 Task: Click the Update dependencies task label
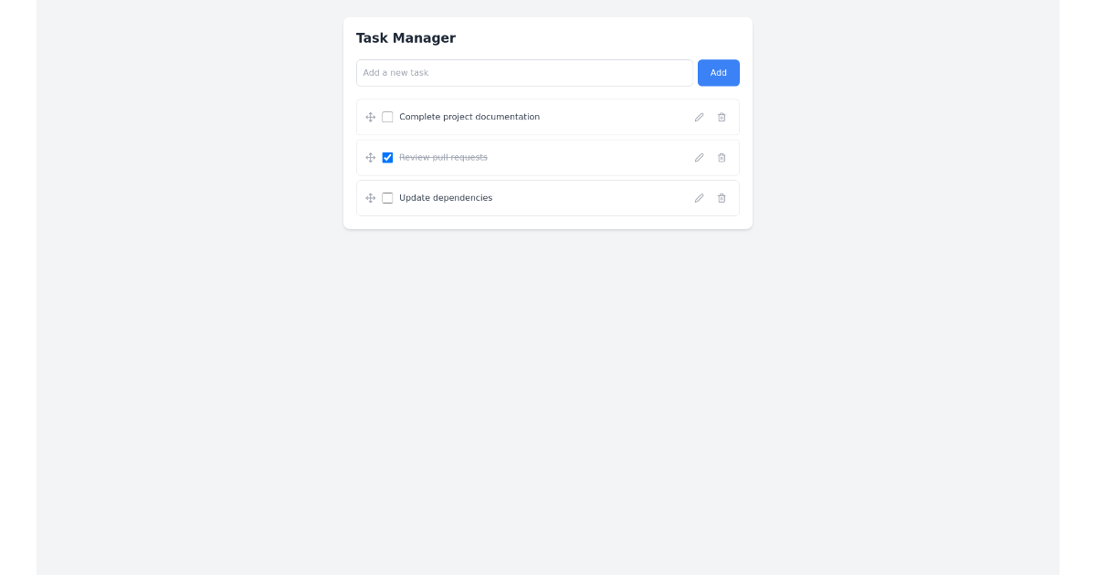(x=446, y=197)
